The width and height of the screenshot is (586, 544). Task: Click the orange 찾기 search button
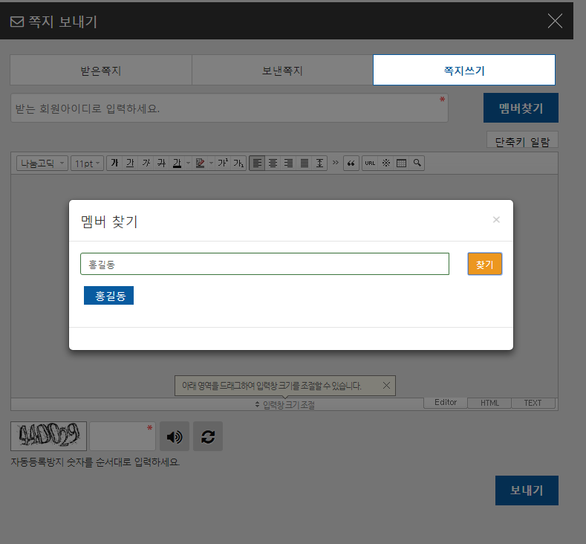(x=484, y=264)
